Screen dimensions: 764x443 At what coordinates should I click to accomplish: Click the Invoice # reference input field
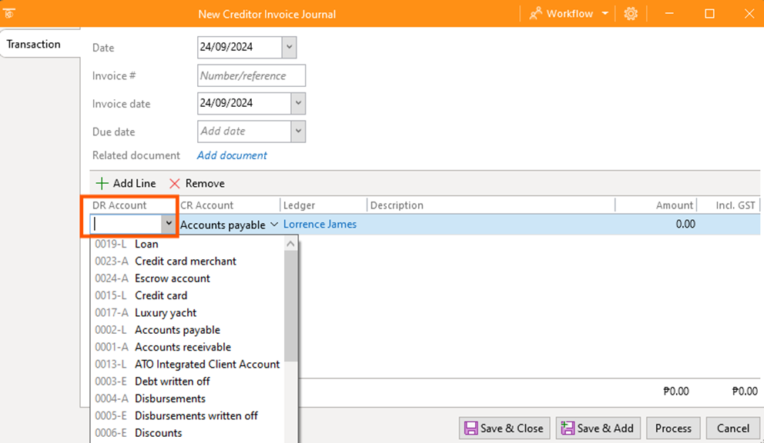[x=251, y=75]
